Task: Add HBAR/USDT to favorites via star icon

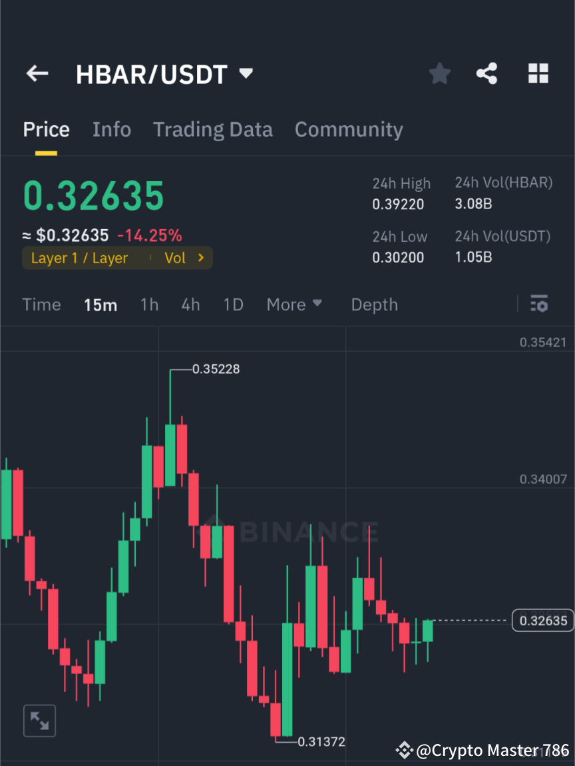Action: coord(439,73)
